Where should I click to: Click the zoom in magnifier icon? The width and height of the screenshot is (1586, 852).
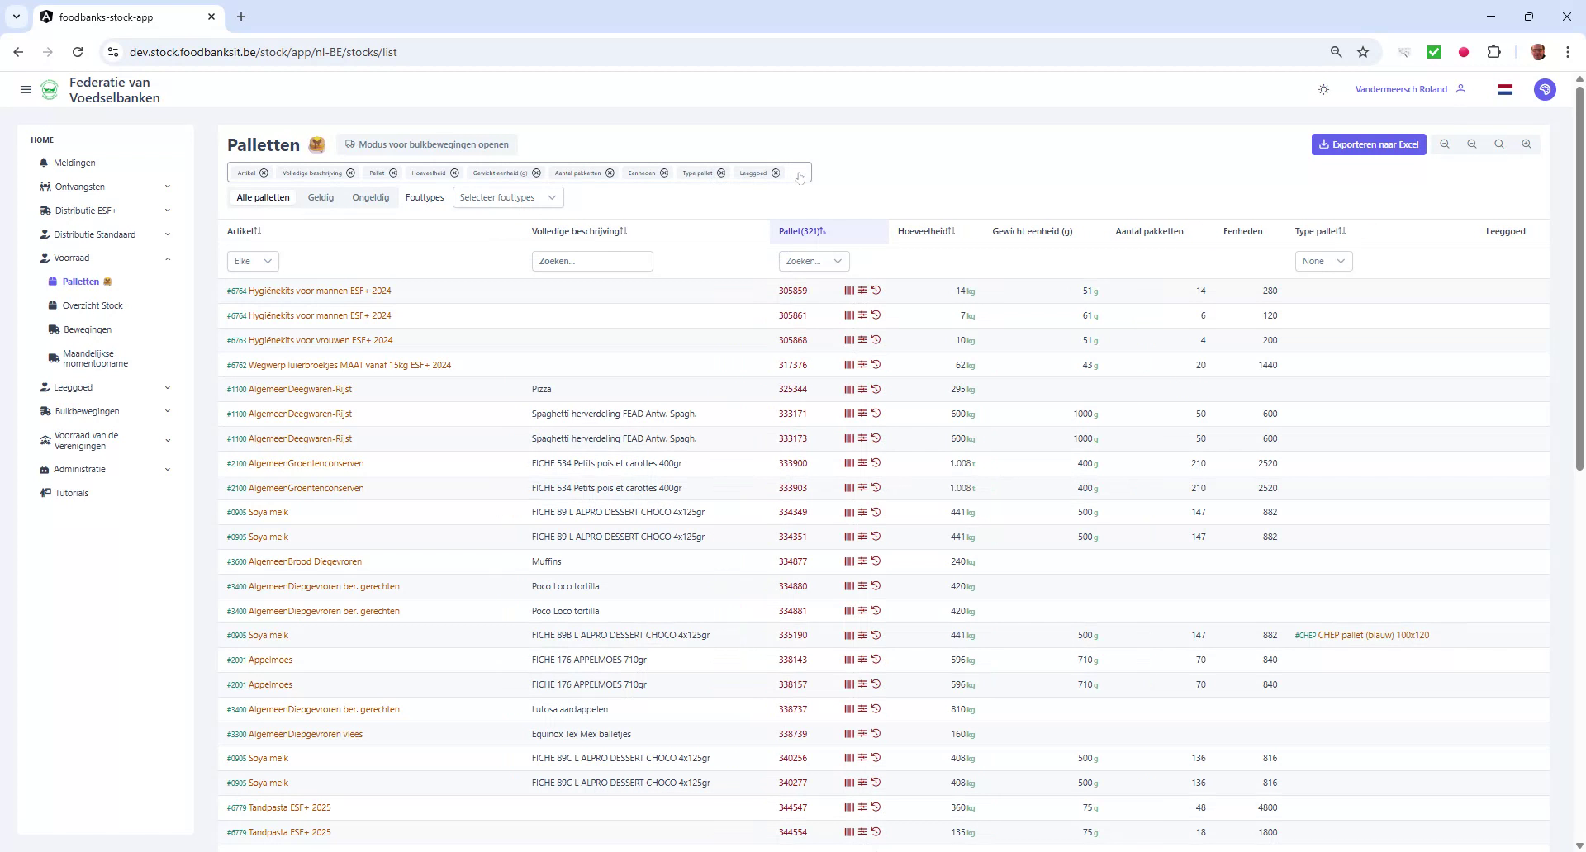pos(1526,144)
